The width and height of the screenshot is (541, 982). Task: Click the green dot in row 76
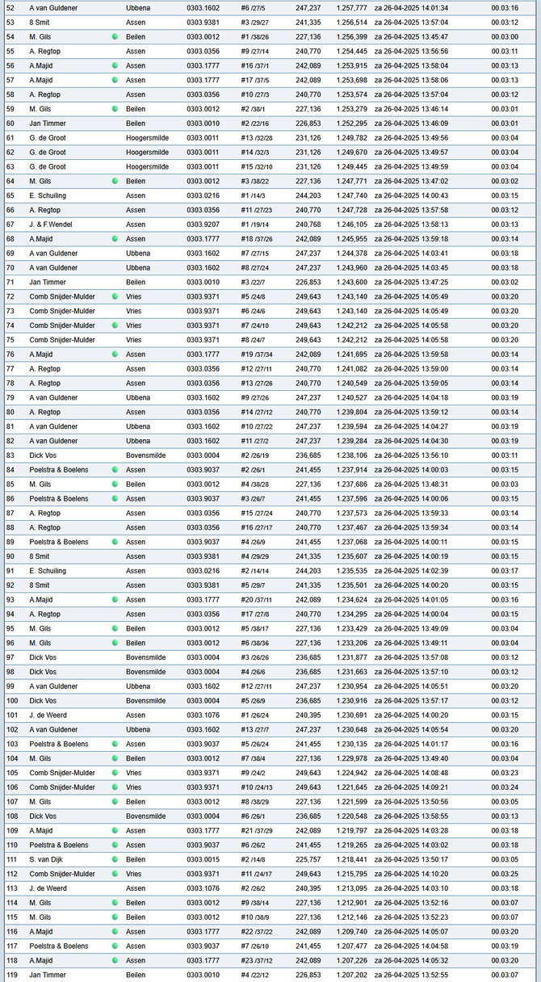pyautogui.click(x=115, y=355)
